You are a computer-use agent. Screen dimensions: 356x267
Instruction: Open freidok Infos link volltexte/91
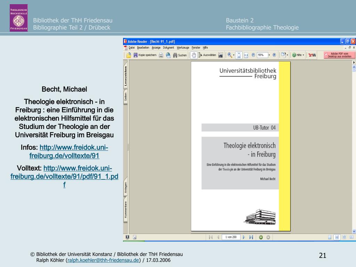(x=68, y=152)
